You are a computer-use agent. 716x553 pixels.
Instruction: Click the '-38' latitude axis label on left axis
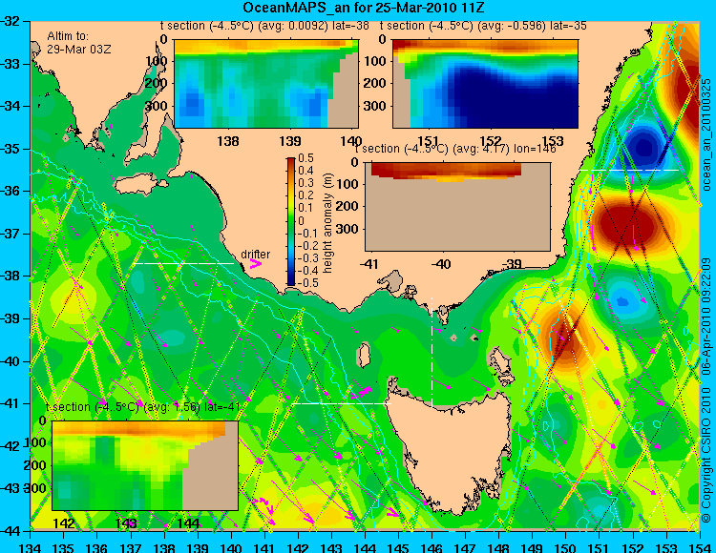click(x=11, y=276)
